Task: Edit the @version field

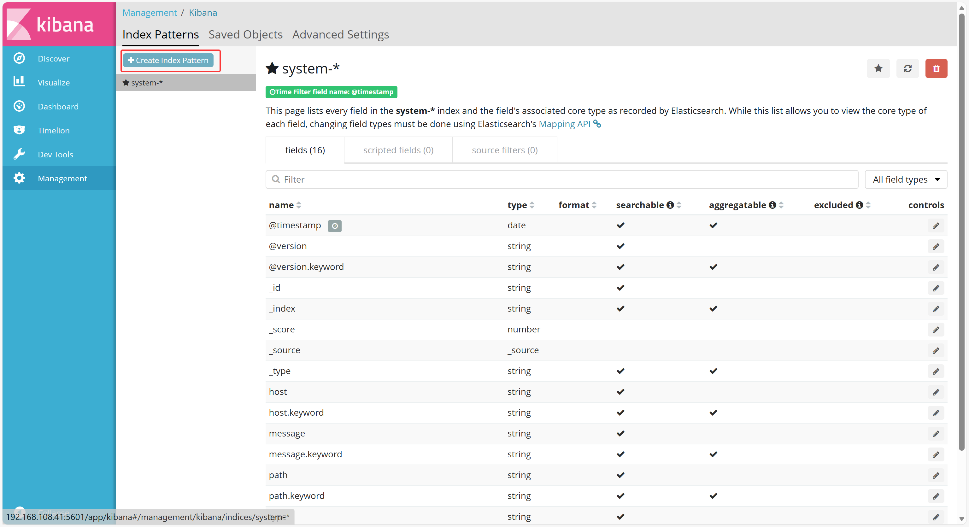Action: tap(936, 247)
